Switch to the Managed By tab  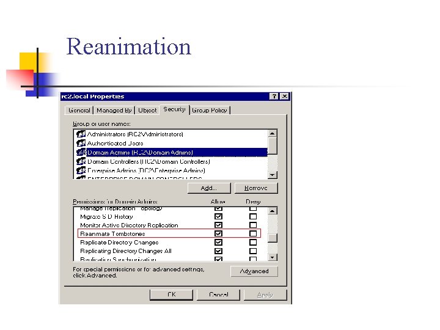tap(114, 110)
